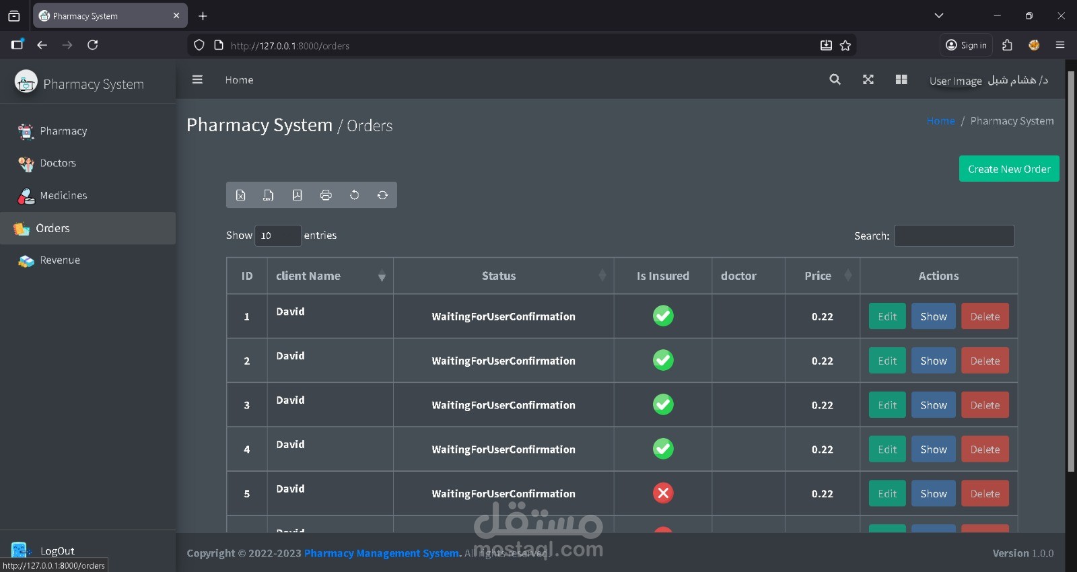Delete order 1
Screen dimensions: 1077x572
985,316
